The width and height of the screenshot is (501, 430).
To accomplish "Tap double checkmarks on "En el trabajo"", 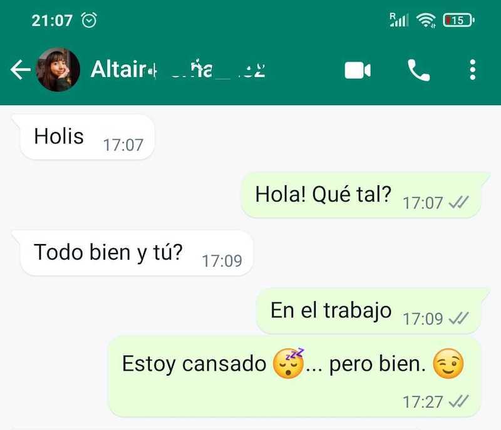I will (x=459, y=318).
